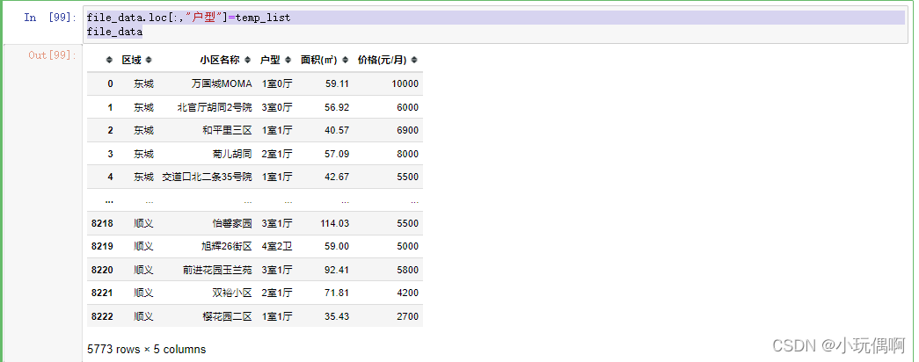Click sort arrows on the index column header

point(110,60)
